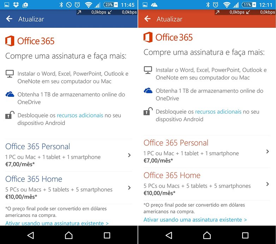276x244 pixels.
Task: Tap alarm clock icon in right status bar
Action: coord(215,5)
